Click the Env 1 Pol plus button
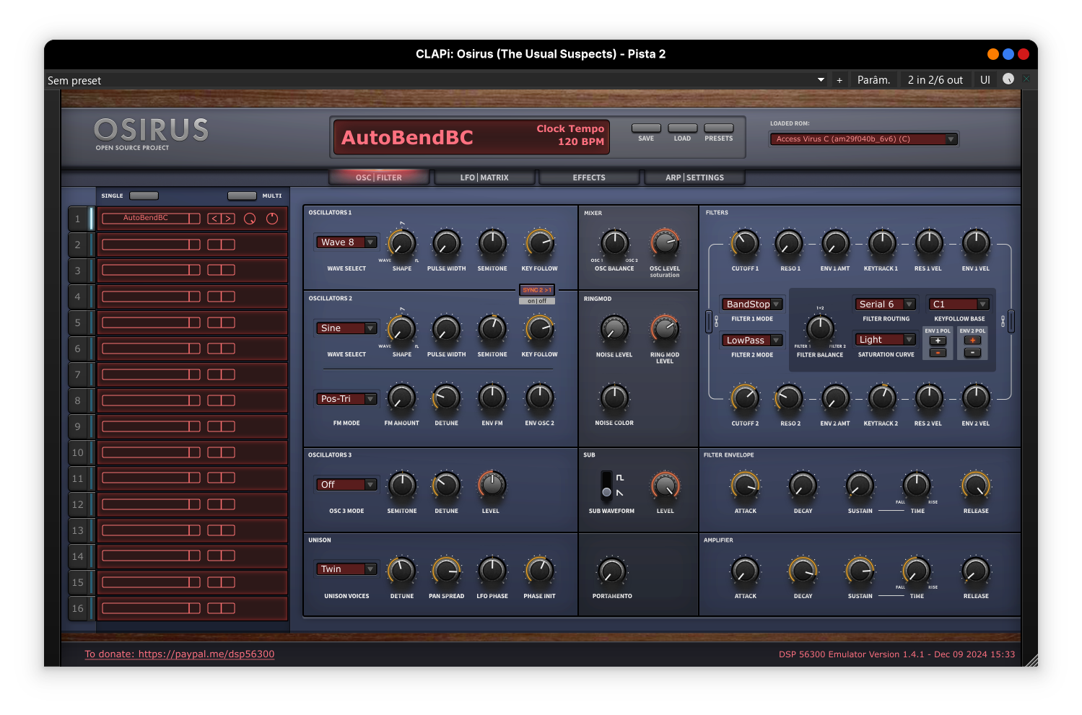Viewport: 1082px width, 715px height. [938, 341]
